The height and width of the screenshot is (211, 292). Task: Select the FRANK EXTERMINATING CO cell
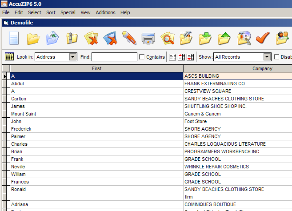pyautogui.click(x=238, y=84)
